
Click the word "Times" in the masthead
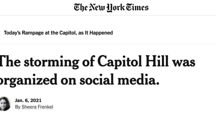click(137, 7)
